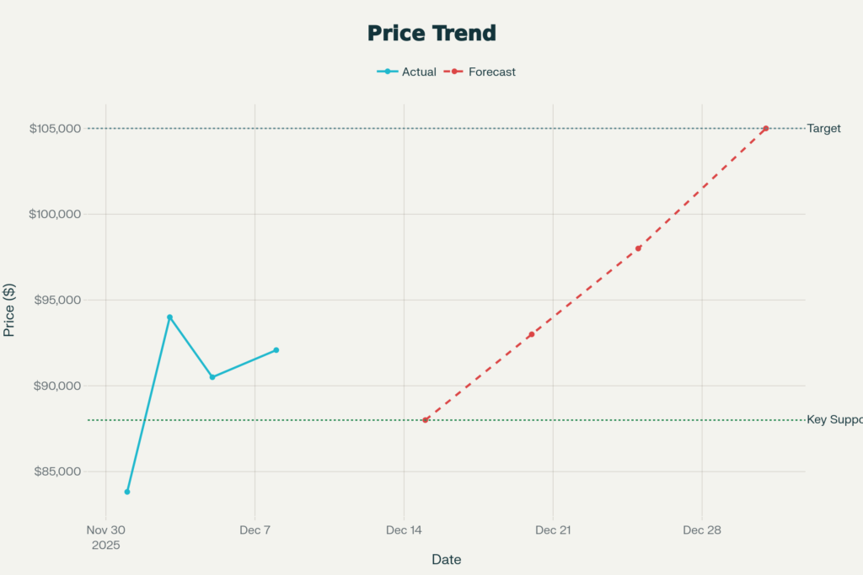Select the final Forecast point at $105,000
This screenshot has width=863, height=575.
pyautogui.click(x=765, y=129)
